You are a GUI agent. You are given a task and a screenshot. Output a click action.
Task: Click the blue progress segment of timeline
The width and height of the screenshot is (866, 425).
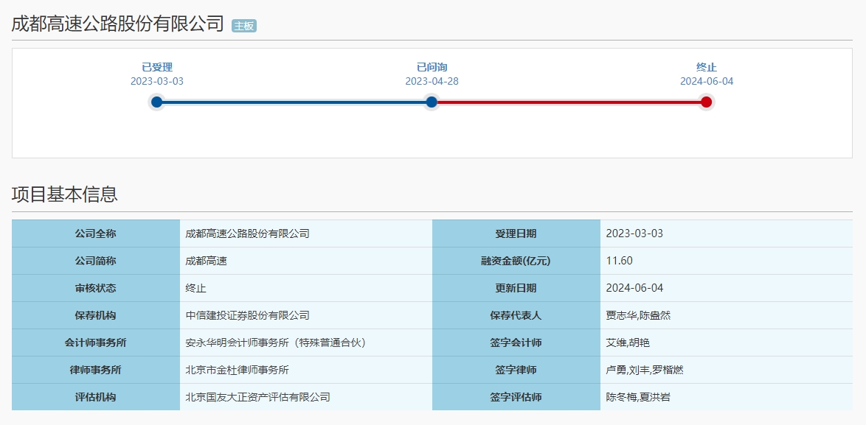(x=294, y=102)
